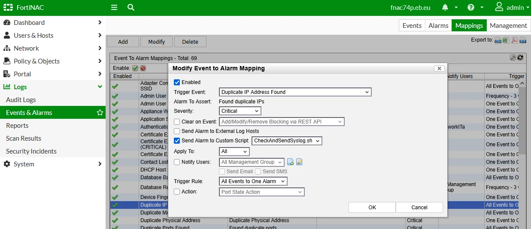Click the Policy & Objects icon
This screenshot has width=531, height=229.
pos(7,61)
